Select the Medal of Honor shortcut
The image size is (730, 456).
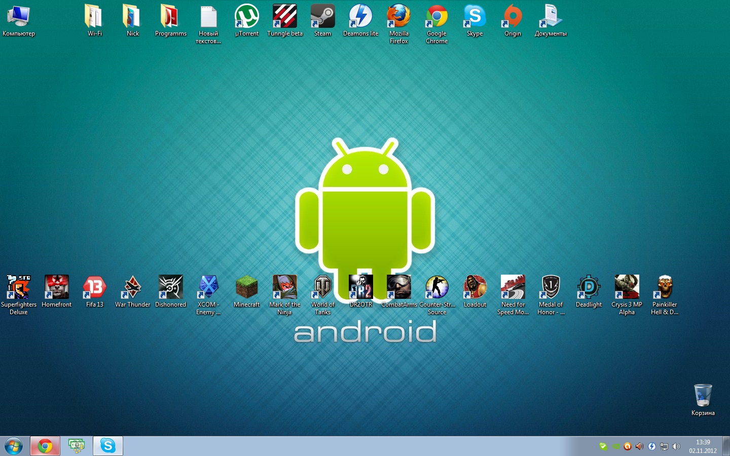point(551,295)
